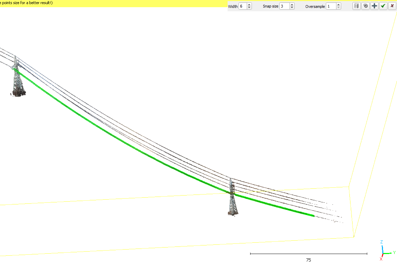The width and height of the screenshot is (397, 267).
Task: Pick the right transmission tower in view
Action: coord(232,202)
